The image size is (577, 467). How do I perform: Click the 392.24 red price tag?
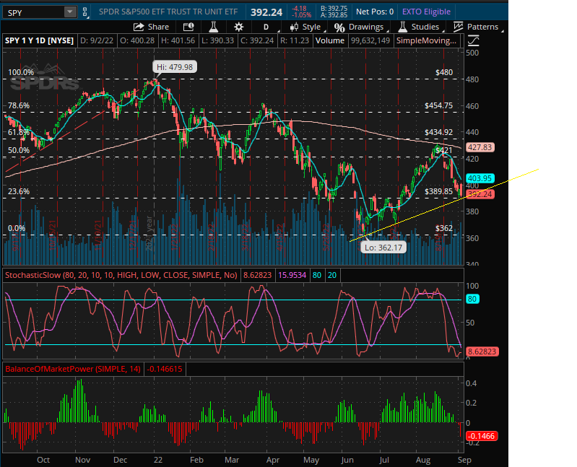[480, 194]
